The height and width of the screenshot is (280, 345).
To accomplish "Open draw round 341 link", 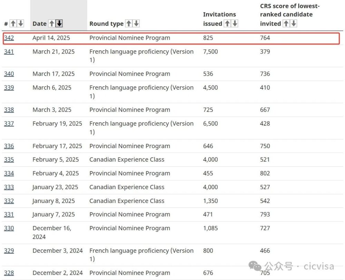I will click(9, 52).
